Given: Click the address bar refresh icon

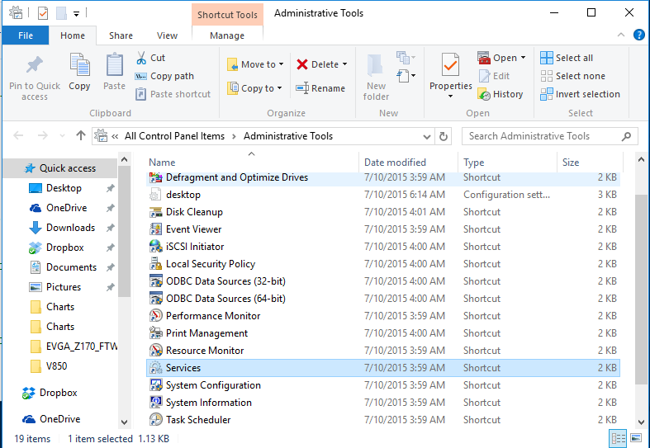Looking at the screenshot, I should click(444, 136).
